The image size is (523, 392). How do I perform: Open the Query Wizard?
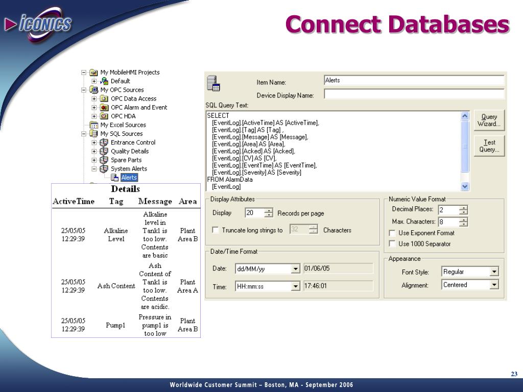489,120
